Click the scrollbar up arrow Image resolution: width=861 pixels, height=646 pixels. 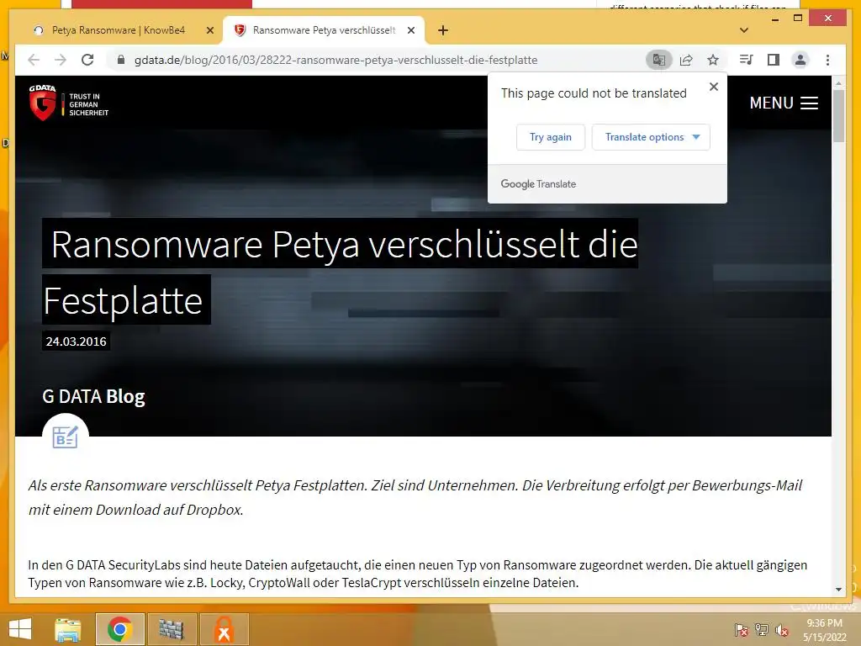point(838,83)
